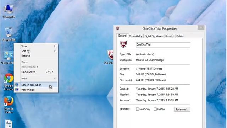Screen dimensions: 227x128
Task: Close the OneClickTrial Properties dialog
Action: click(201, 28)
